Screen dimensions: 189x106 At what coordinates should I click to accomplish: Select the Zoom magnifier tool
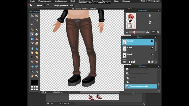[37, 76]
